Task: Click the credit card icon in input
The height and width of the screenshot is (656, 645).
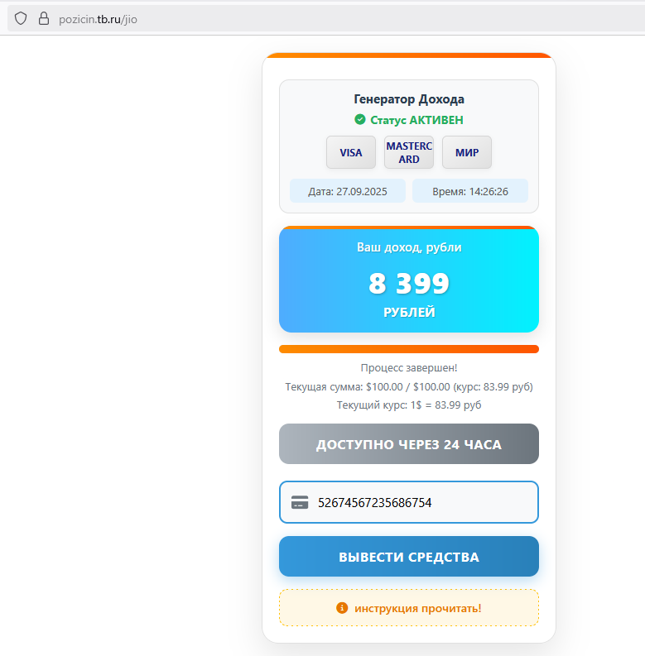Action: (x=300, y=502)
